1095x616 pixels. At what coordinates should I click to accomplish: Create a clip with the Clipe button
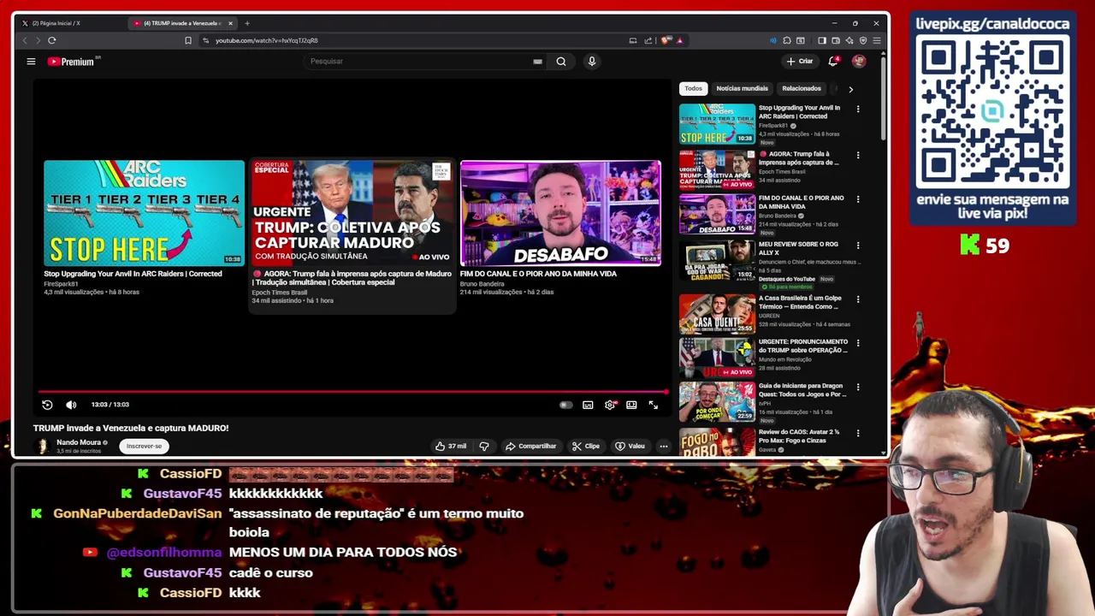tap(586, 446)
